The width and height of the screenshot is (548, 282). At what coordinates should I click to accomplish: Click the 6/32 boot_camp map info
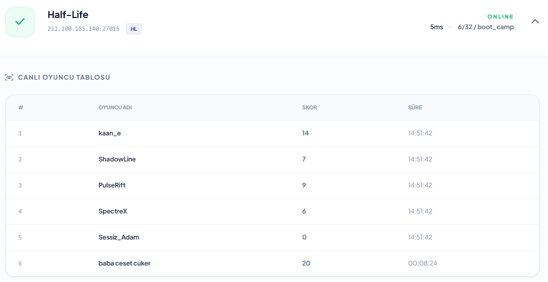tap(485, 27)
